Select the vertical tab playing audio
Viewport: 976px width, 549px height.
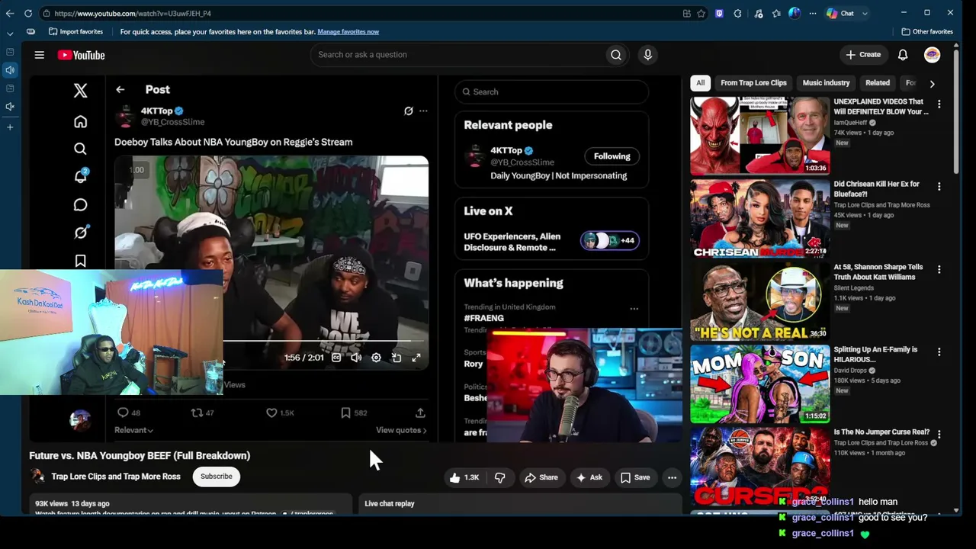click(x=10, y=70)
